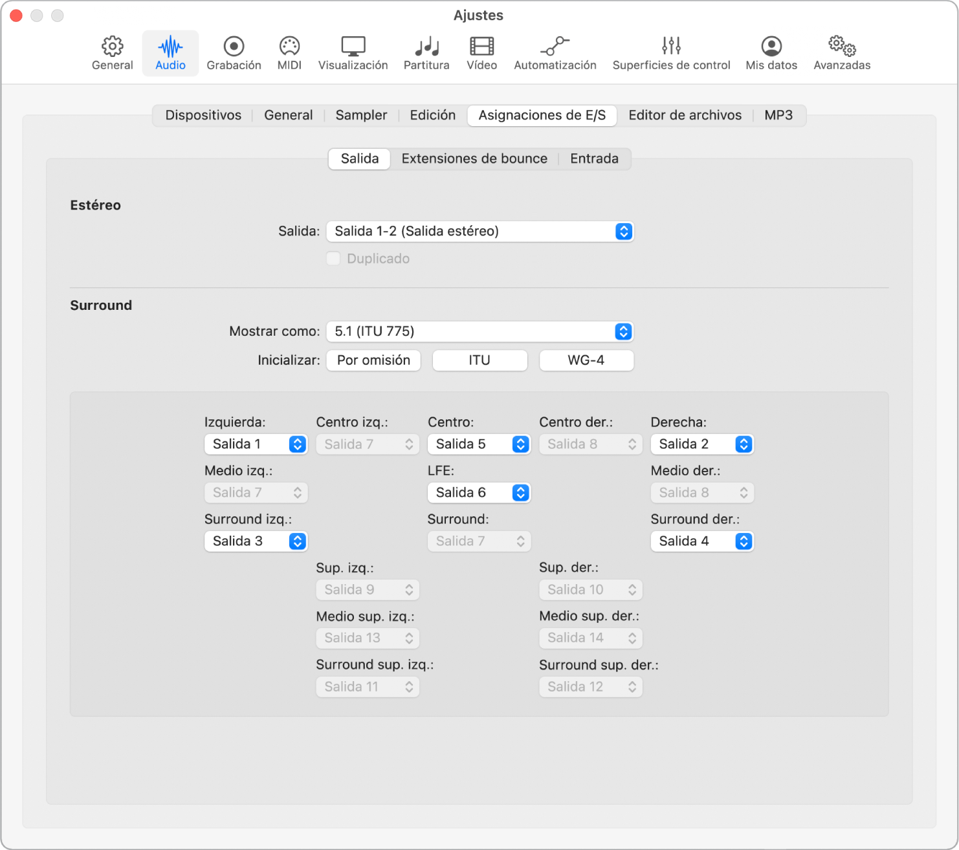The width and height of the screenshot is (959, 850).
Task: Switch to Extensiones de bounce tab
Action: tap(474, 158)
